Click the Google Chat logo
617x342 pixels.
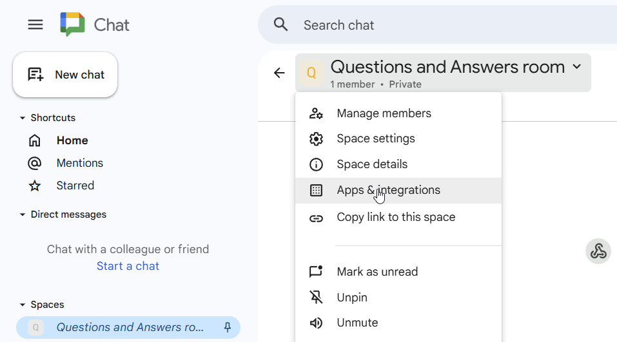tap(72, 24)
